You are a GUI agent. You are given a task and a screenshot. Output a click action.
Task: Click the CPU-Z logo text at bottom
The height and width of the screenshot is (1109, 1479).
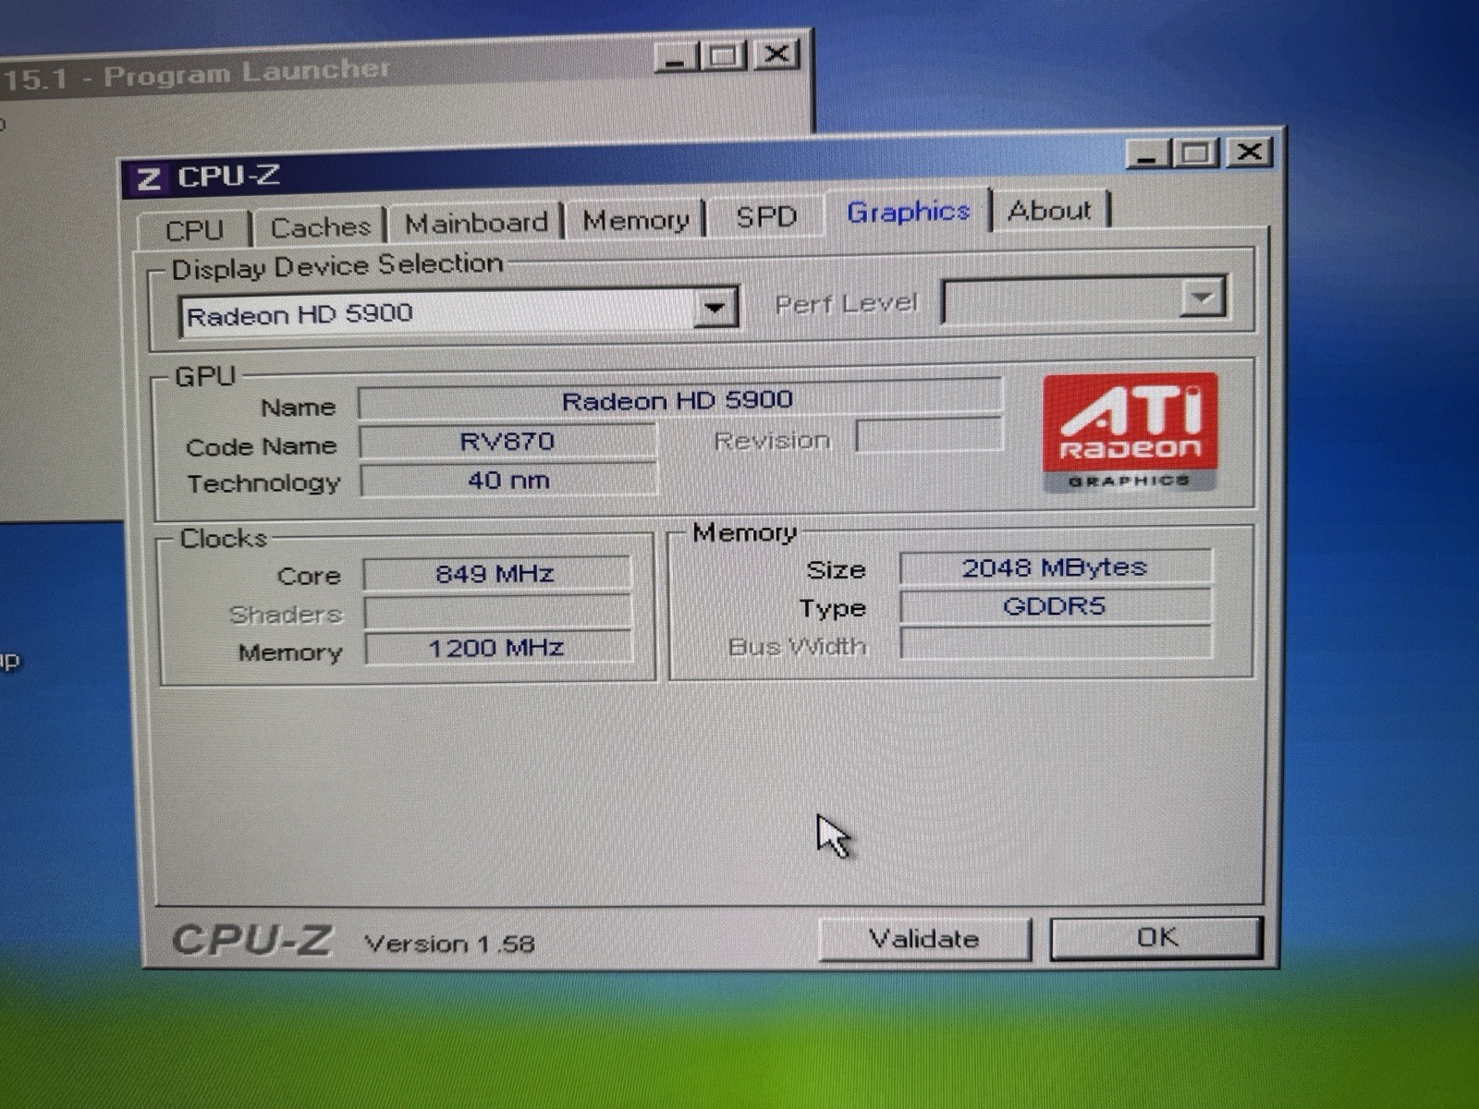pyautogui.click(x=251, y=941)
